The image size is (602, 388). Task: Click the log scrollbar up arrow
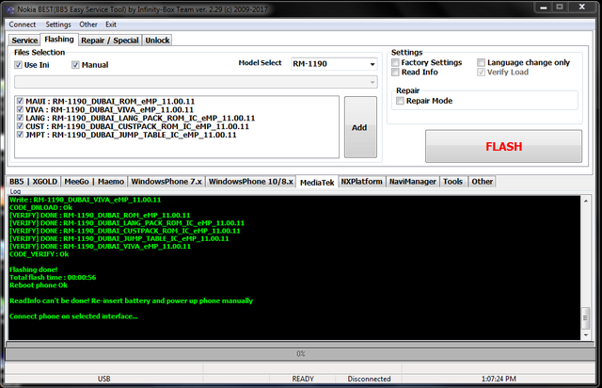point(586,201)
